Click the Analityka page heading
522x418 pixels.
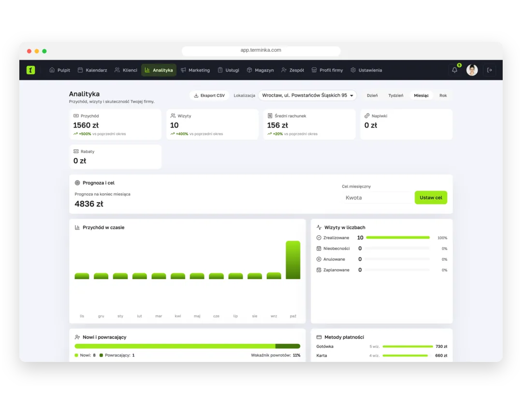pyautogui.click(x=84, y=94)
